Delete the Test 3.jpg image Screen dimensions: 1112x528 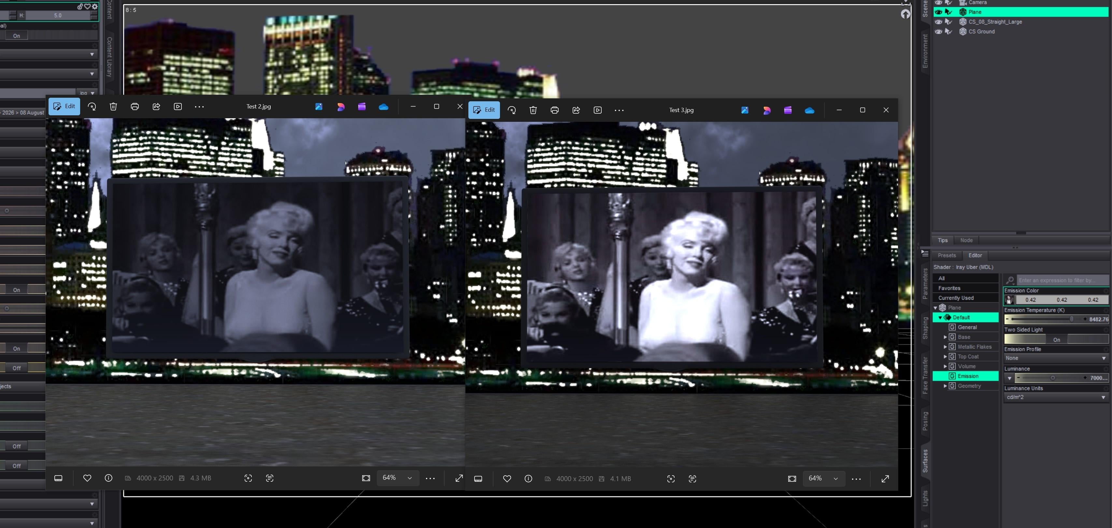[x=533, y=110]
